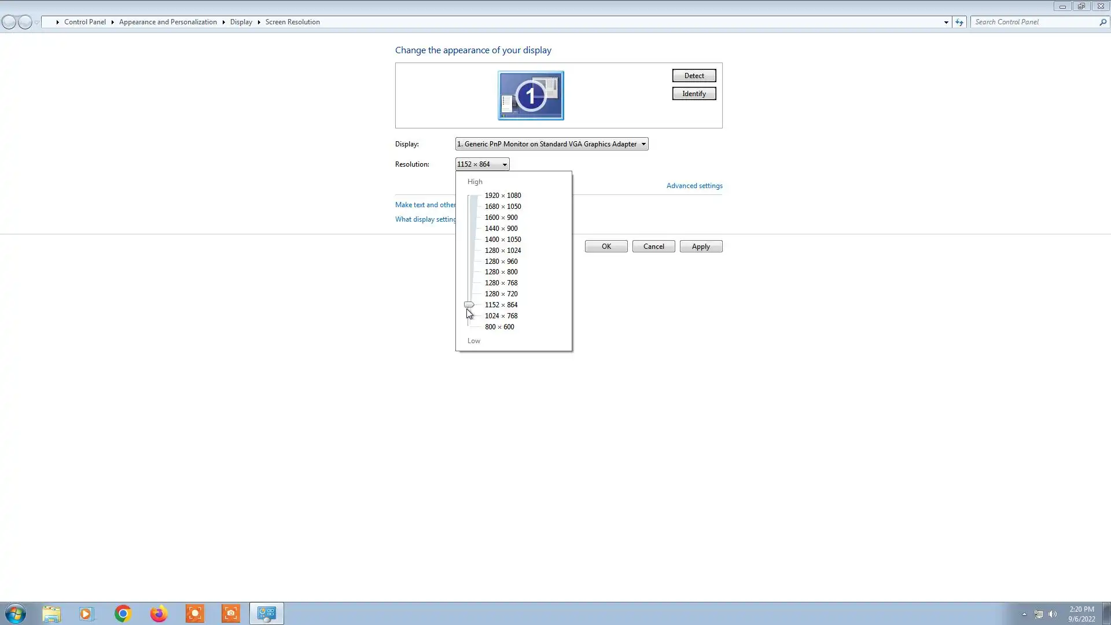Open address bar history dropdown arrow
This screenshot has width=1111, height=625.
pos(946,22)
